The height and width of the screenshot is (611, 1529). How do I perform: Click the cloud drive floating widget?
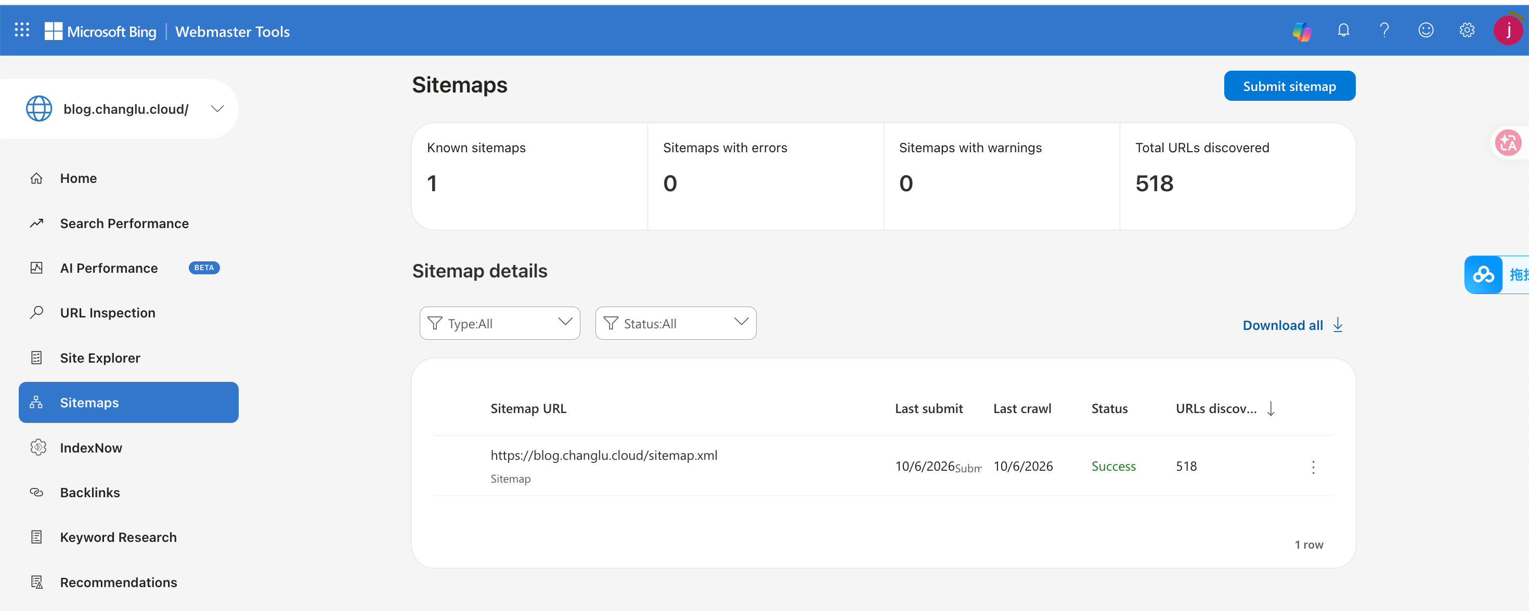[x=1483, y=275]
